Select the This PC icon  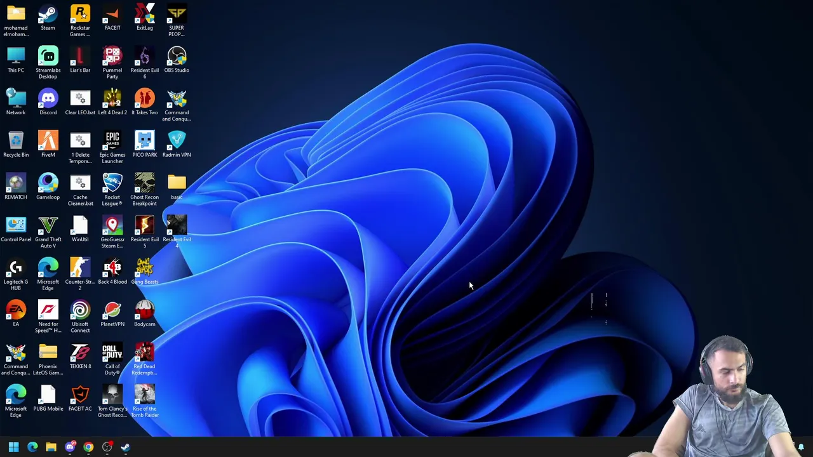(16, 60)
